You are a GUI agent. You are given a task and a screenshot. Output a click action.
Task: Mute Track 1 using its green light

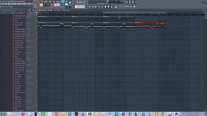[37, 21]
